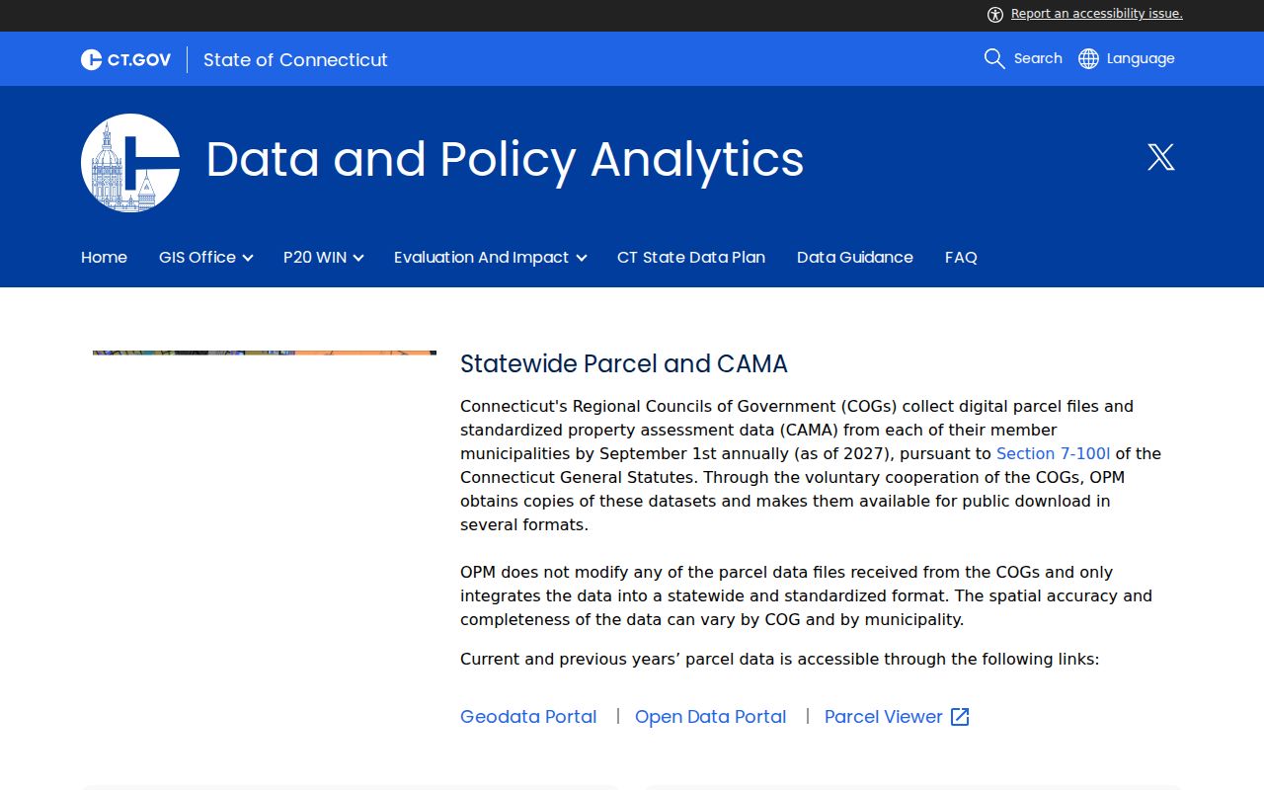The image size is (1264, 790).
Task: Open the X (Twitter) social icon
Action: click(x=1161, y=157)
